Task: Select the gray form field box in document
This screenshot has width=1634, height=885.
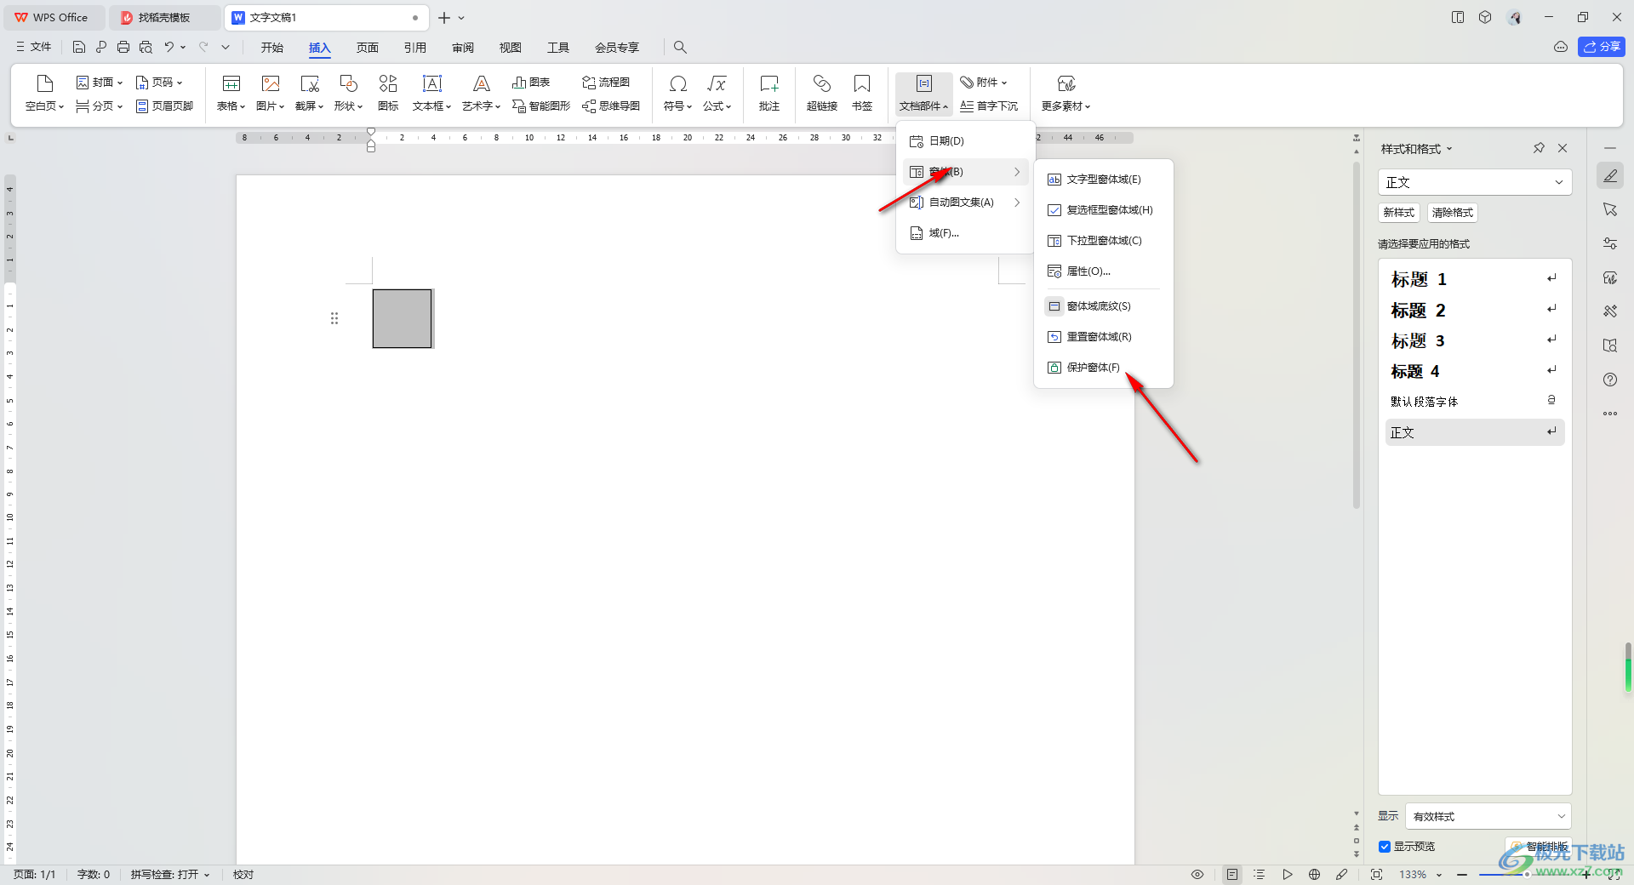Action: (x=403, y=318)
